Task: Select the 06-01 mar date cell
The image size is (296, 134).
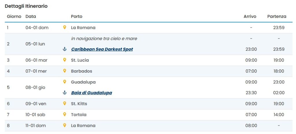Action: pos(36,60)
